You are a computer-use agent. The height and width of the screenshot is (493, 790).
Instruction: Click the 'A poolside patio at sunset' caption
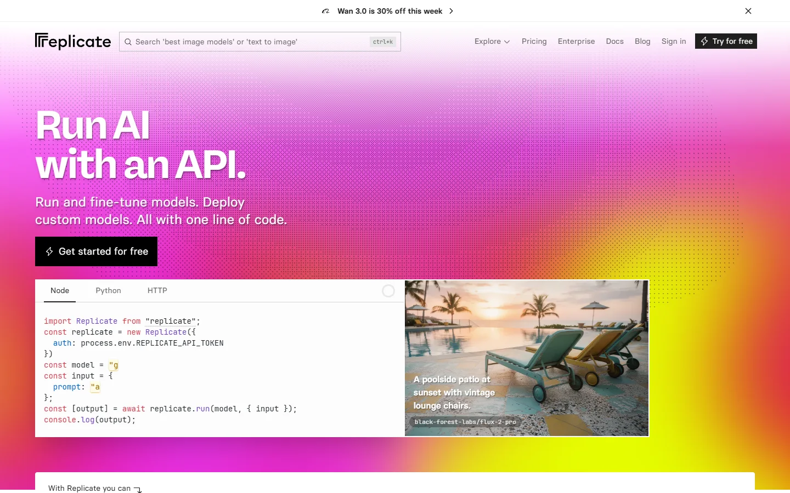tap(454, 392)
